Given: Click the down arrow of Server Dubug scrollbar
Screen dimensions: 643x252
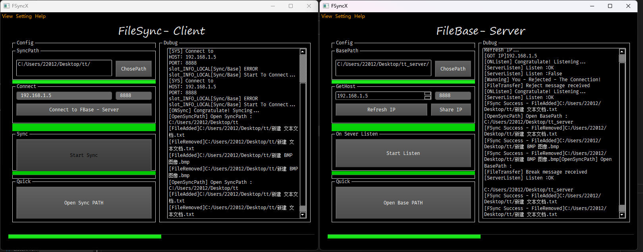Looking at the screenshot, I should tap(622, 215).
